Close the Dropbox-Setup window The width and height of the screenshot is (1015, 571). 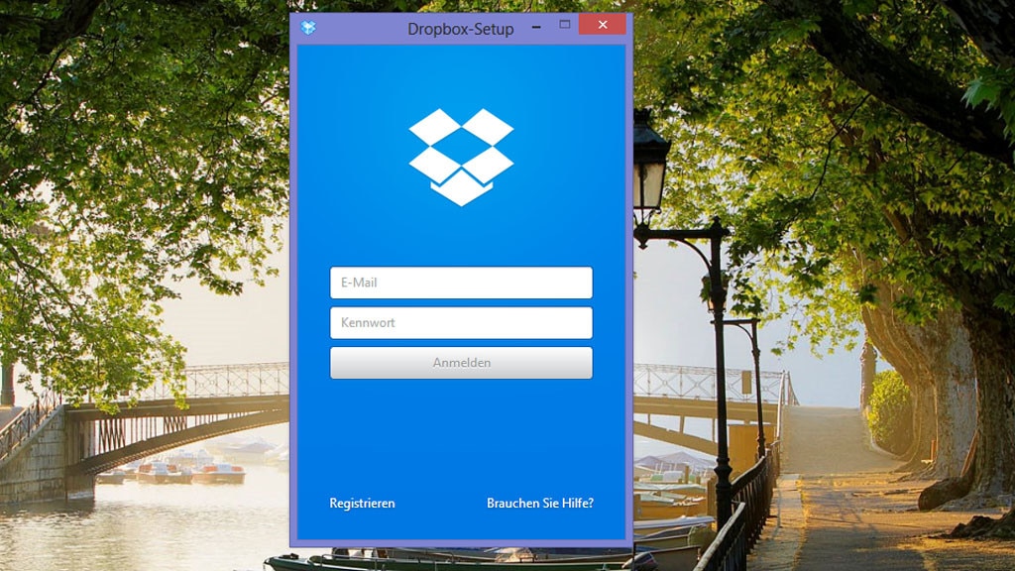click(603, 25)
